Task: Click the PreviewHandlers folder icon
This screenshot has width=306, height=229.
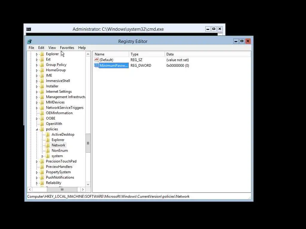Action: point(42,167)
